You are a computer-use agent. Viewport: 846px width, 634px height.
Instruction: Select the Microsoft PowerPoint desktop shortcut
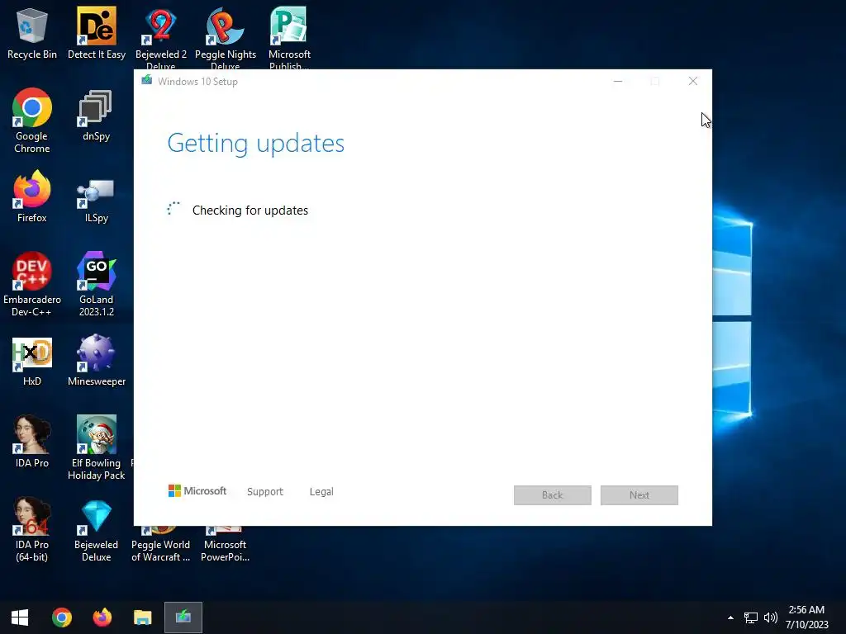pyautogui.click(x=225, y=545)
